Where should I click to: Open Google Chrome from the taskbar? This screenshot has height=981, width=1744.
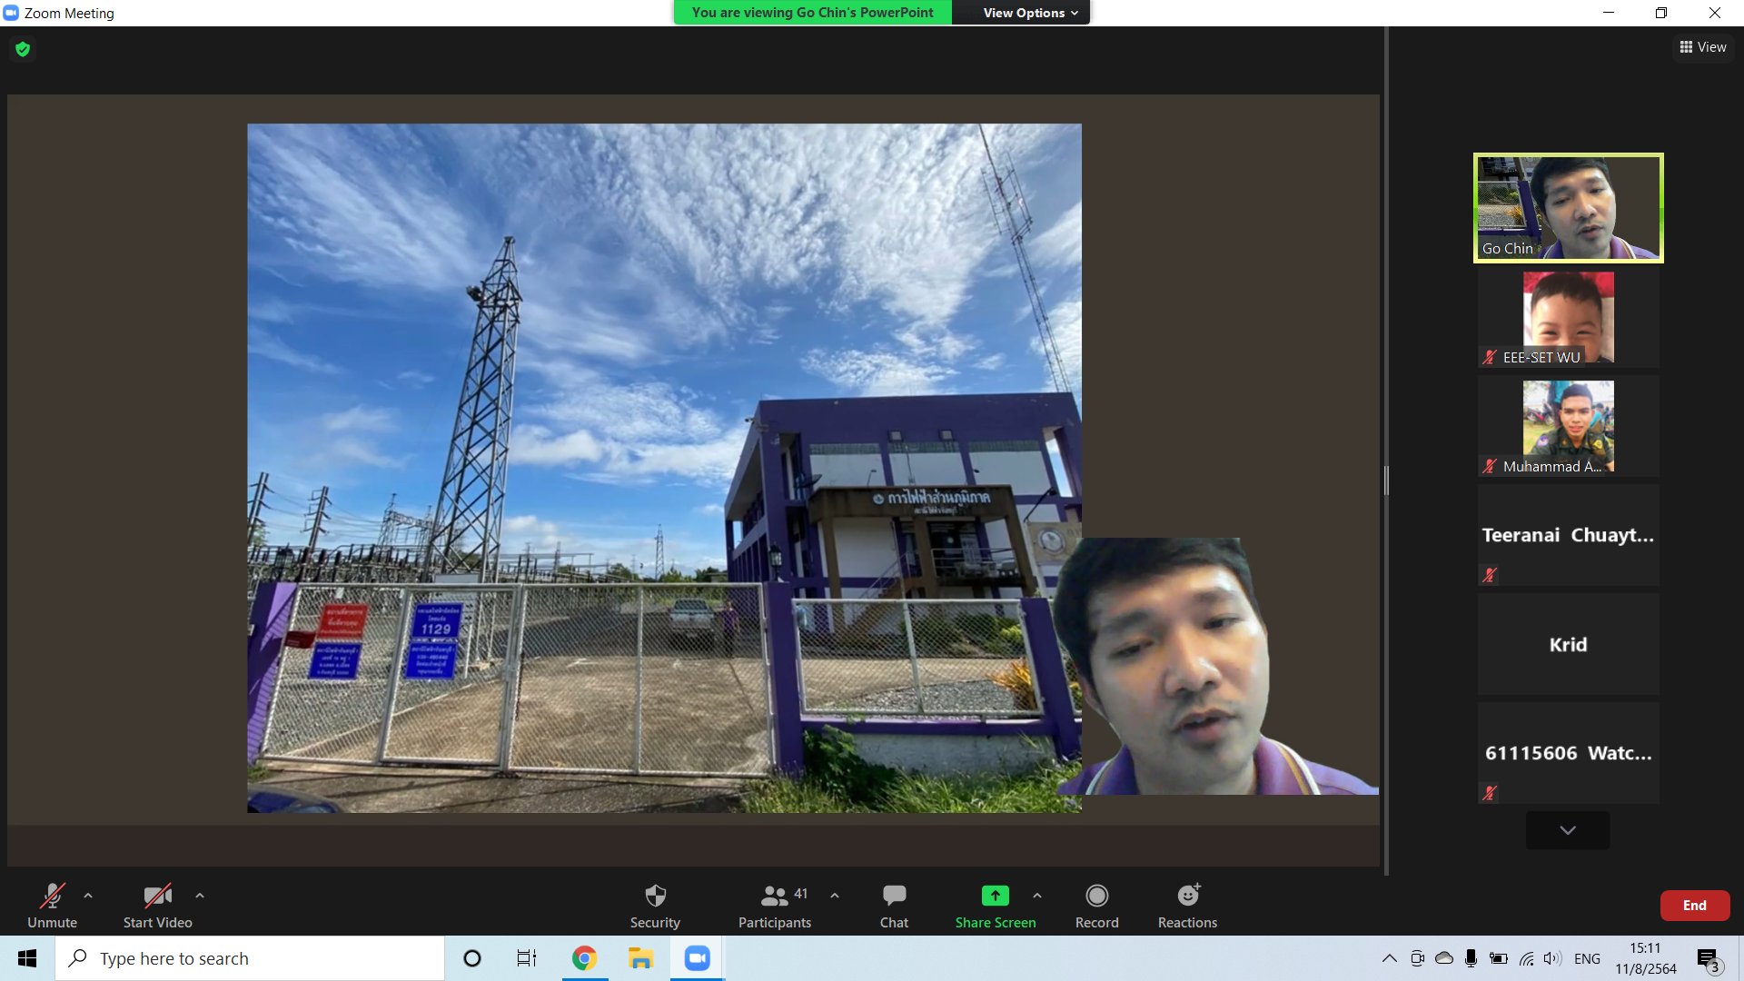coord(584,958)
